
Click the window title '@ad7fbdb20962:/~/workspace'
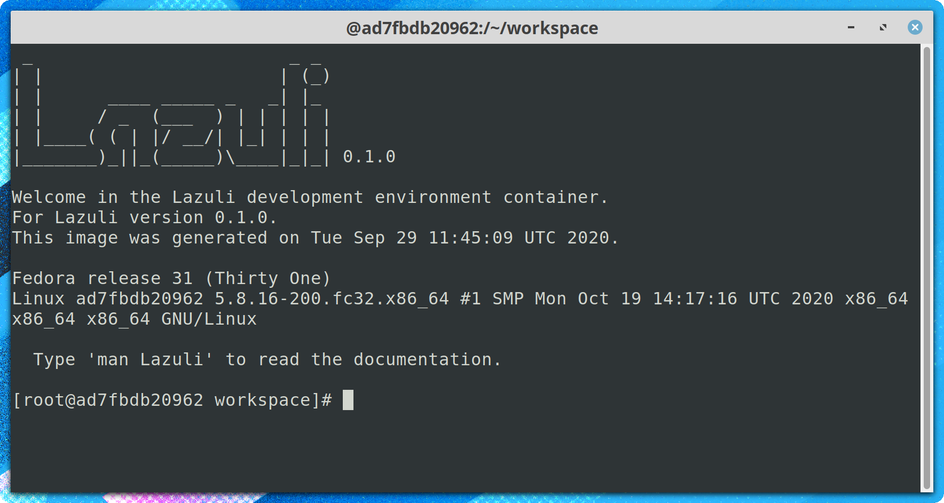(472, 28)
